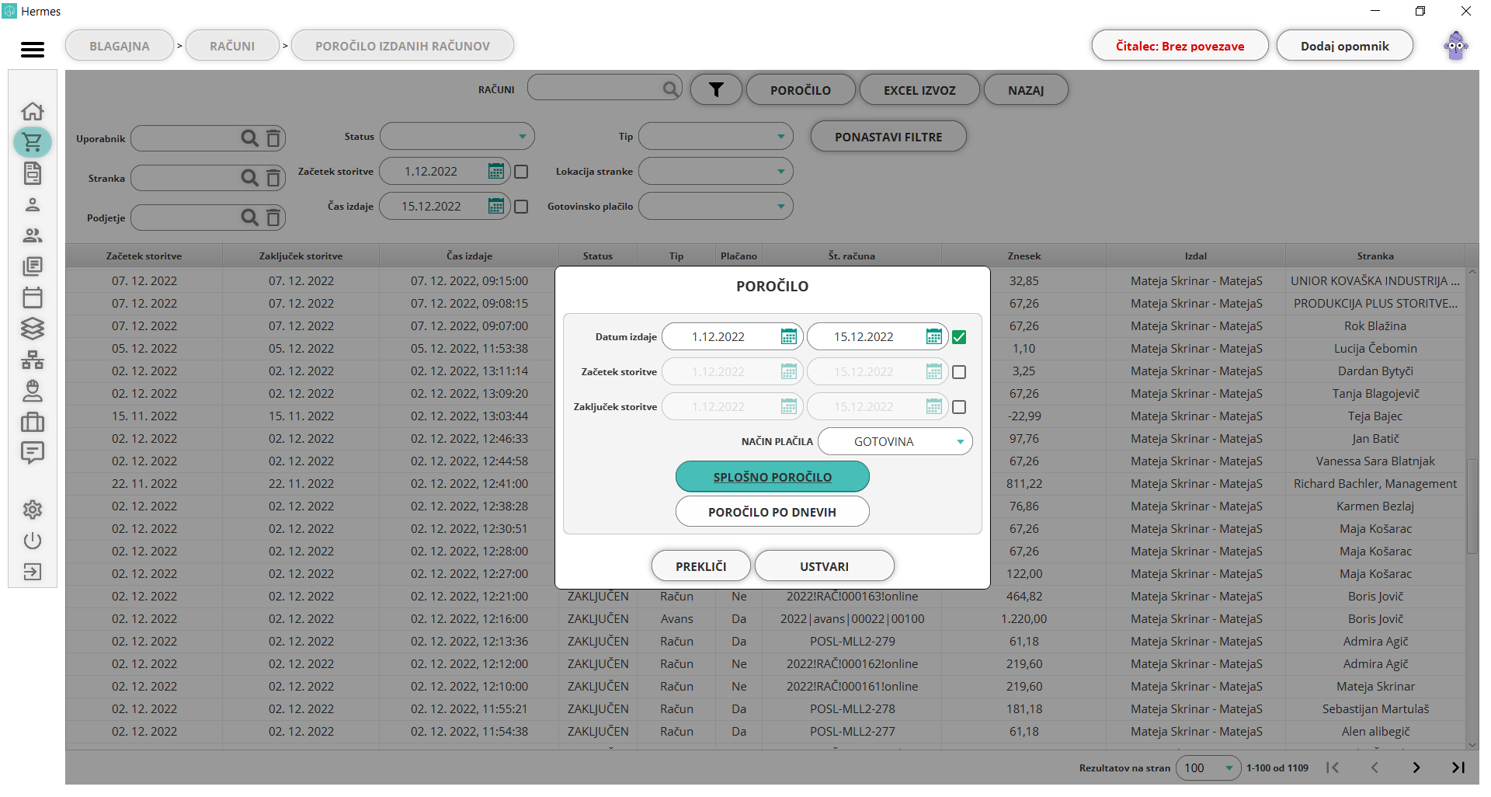Uncheck the Datum izdaje checkbox
Viewport: 1491px width, 797px height.
959,337
